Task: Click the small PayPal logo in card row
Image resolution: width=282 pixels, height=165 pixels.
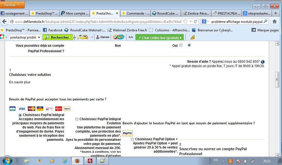Action: coord(67,109)
